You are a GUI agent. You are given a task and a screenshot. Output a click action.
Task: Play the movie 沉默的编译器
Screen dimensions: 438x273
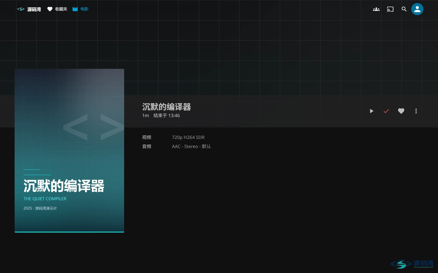pos(371,111)
